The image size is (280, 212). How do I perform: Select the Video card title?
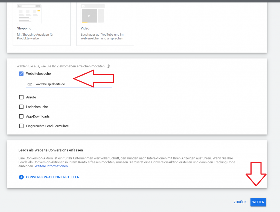[x=85, y=28]
